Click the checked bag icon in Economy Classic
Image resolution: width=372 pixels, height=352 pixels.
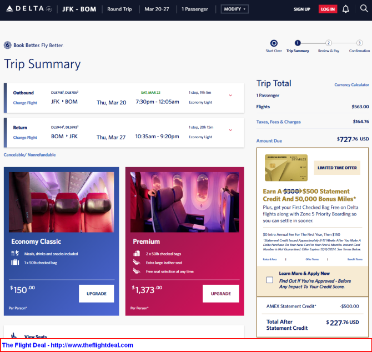15,263
